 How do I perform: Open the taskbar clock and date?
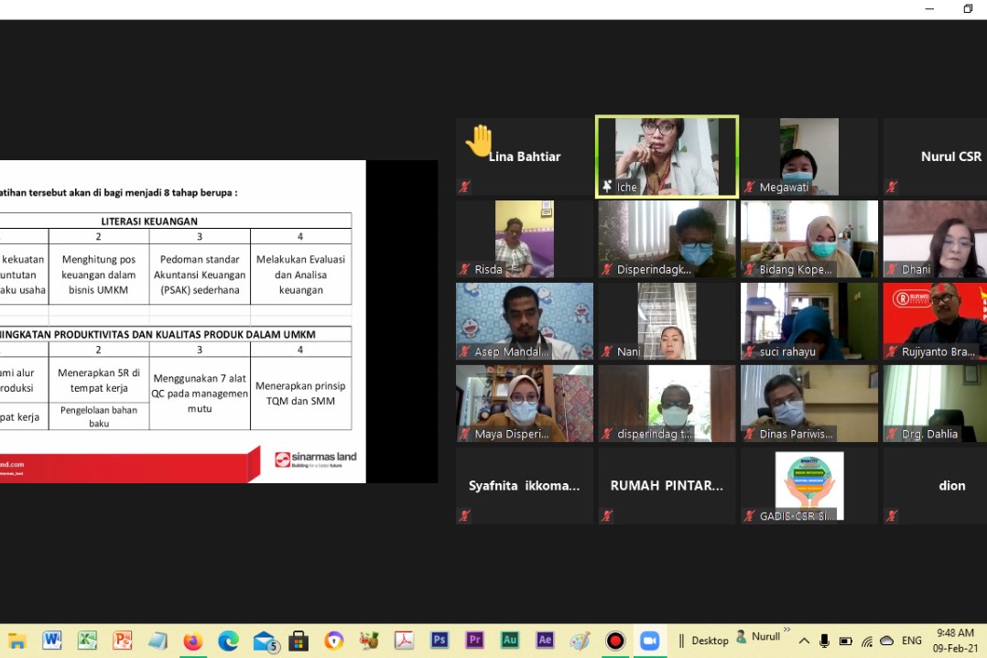[955, 641]
